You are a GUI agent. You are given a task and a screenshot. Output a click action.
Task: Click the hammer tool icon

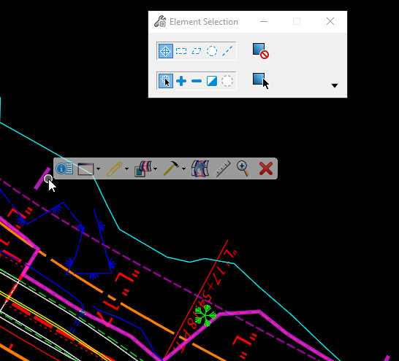click(171, 168)
